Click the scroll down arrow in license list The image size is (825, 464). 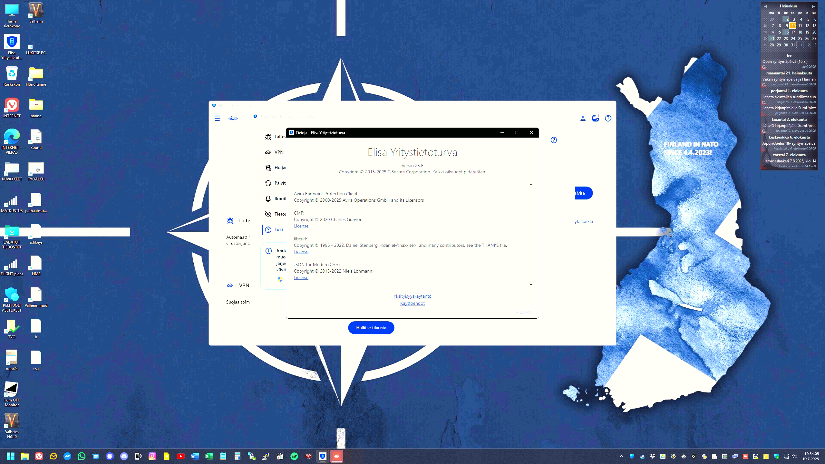(x=531, y=285)
